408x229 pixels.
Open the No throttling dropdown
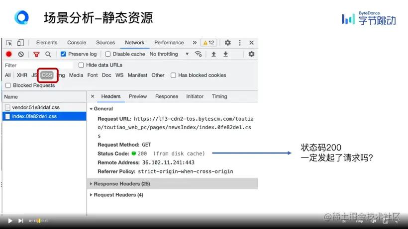pos(169,54)
